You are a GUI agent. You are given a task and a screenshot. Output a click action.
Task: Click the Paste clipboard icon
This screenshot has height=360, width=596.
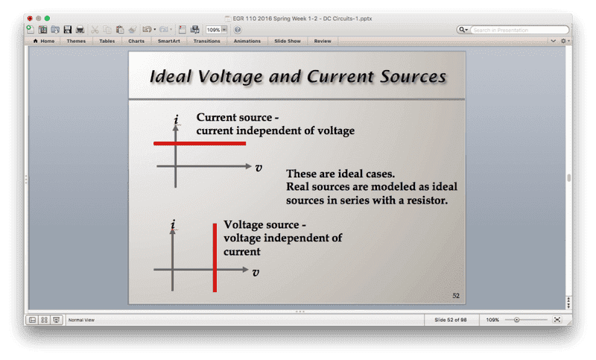[x=119, y=30]
